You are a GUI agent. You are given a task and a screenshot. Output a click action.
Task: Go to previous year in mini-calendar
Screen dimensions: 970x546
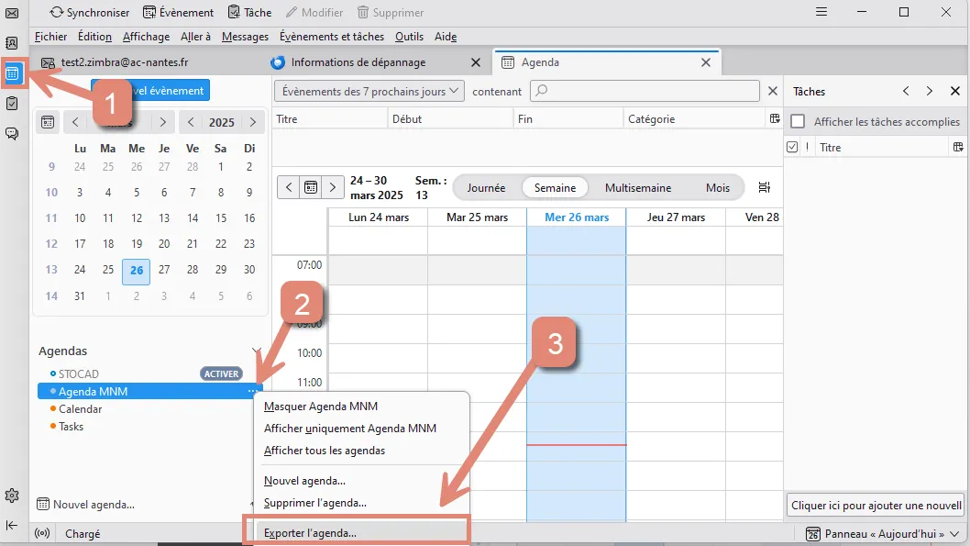click(x=191, y=122)
